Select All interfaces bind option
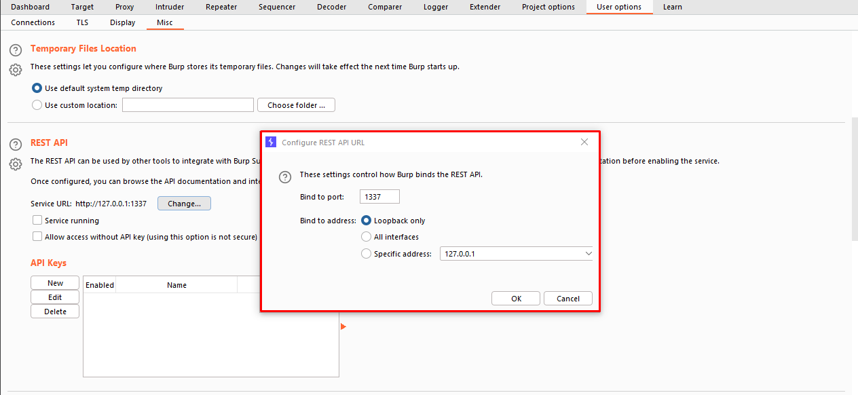This screenshot has height=395, width=858. pyautogui.click(x=367, y=237)
